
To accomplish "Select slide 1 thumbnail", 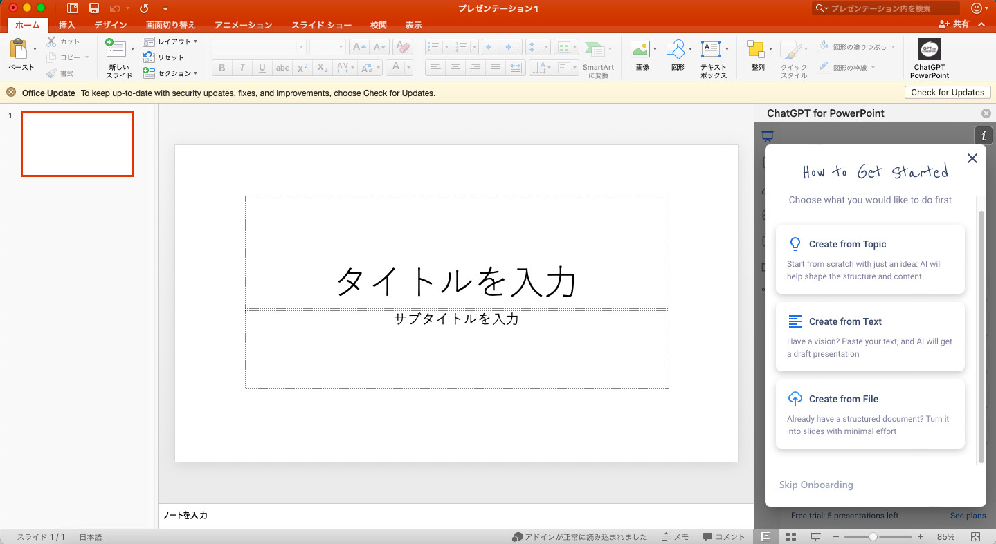I will coord(78,144).
